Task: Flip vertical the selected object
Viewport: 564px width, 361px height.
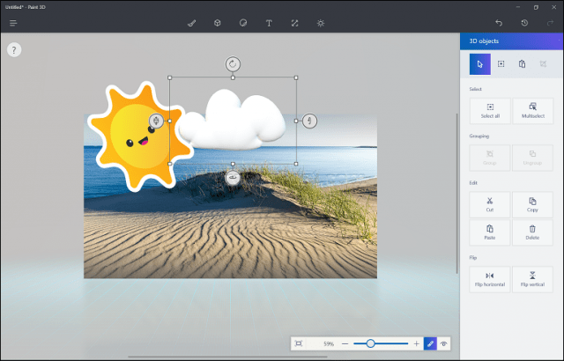Action: click(x=532, y=279)
